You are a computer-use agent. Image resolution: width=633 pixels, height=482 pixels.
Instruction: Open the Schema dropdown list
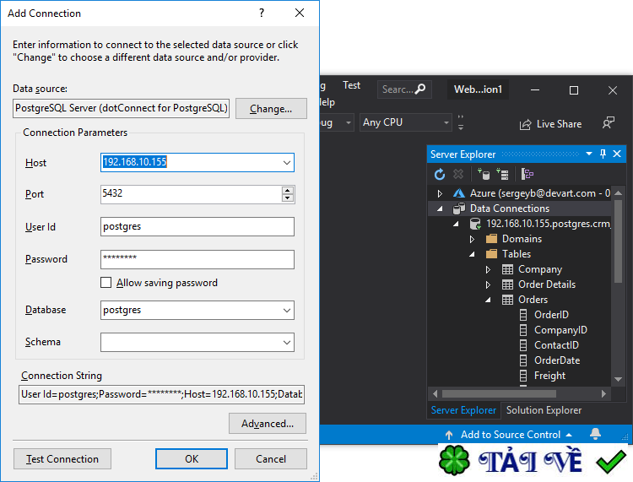coord(287,343)
